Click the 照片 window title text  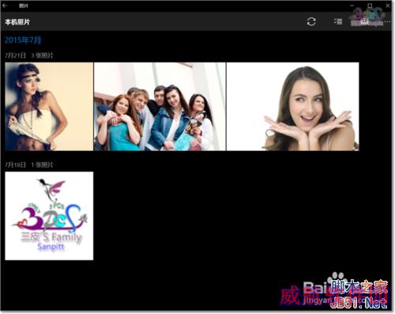(24, 6)
